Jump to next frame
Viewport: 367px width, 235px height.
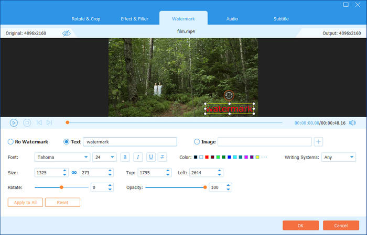(x=49, y=122)
